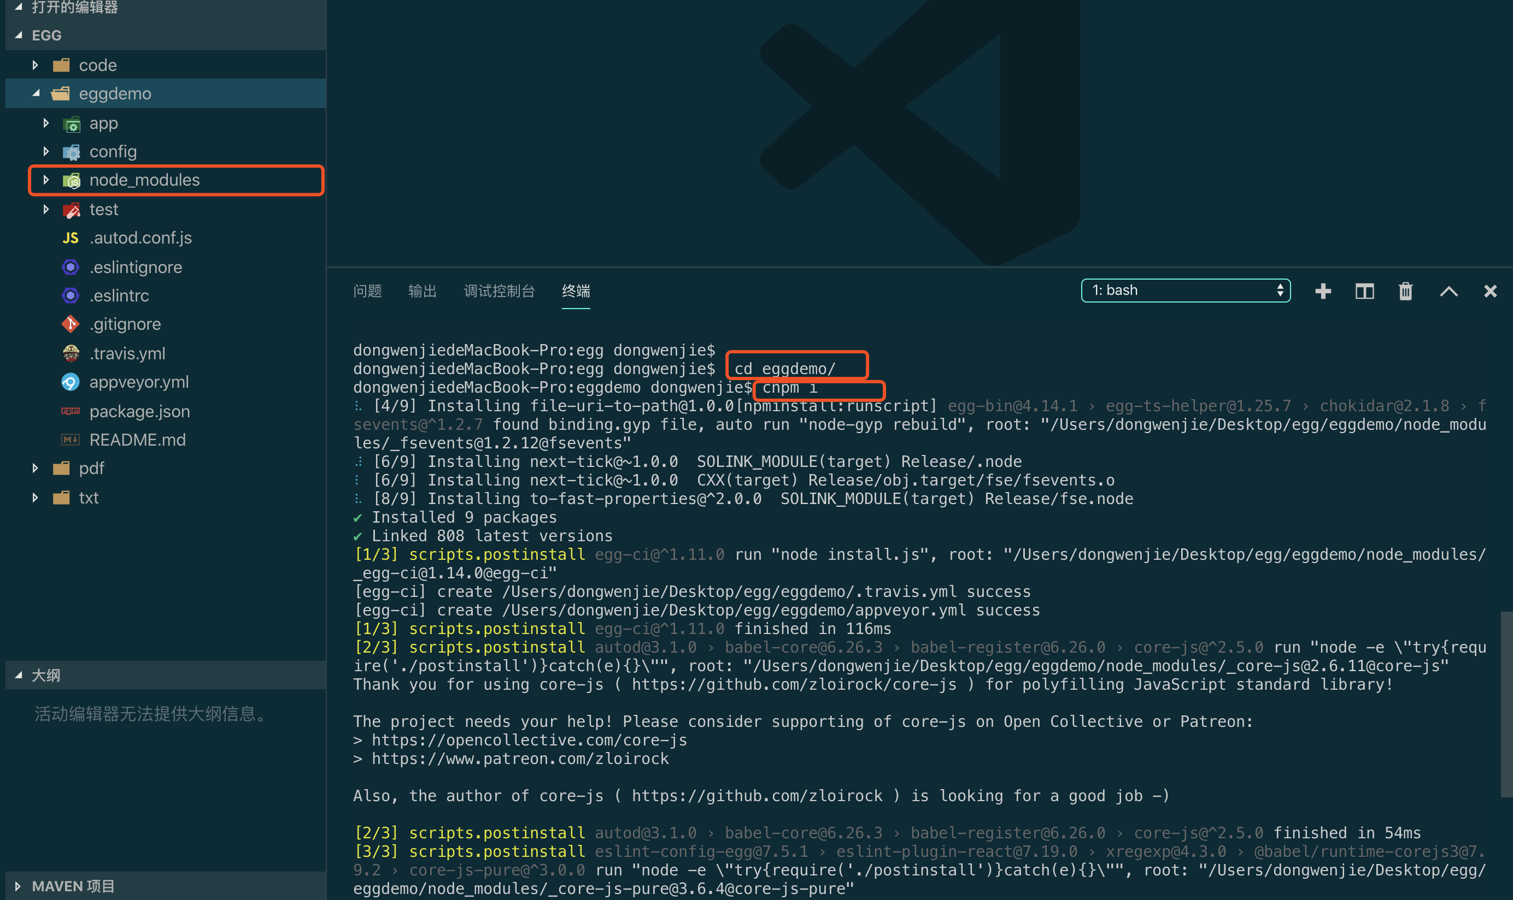Expand the code folder

click(97, 65)
